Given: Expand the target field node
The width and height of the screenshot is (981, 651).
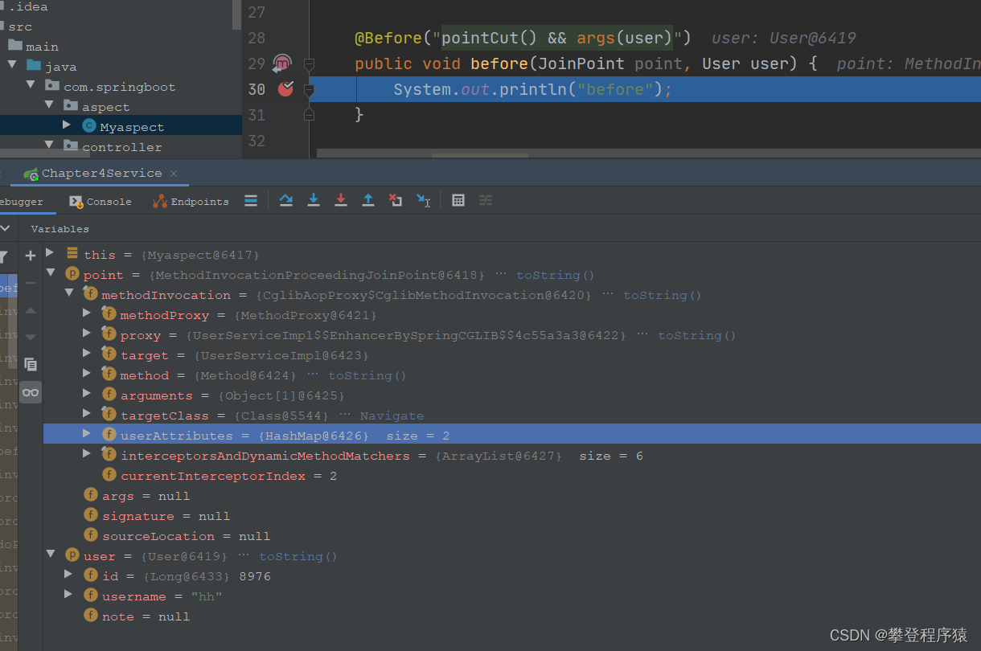Looking at the screenshot, I should tap(87, 354).
